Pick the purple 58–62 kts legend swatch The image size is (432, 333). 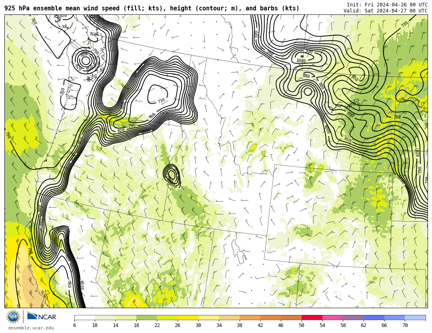coord(353,317)
